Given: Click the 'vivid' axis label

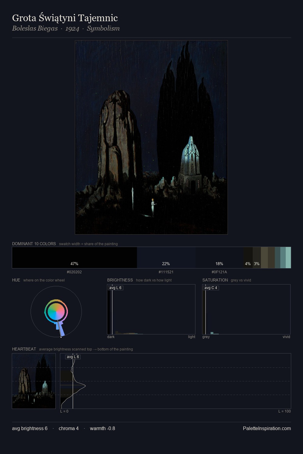Looking at the screenshot, I should point(286,337).
